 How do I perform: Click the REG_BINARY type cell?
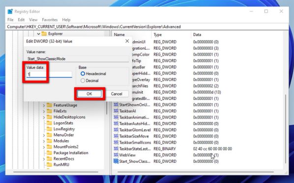click(165, 149)
